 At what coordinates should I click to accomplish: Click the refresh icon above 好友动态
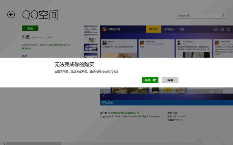(104, 96)
